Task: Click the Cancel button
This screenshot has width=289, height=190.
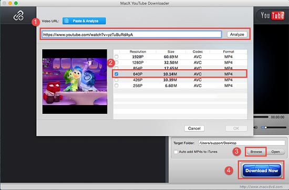Action: [x=194, y=128]
